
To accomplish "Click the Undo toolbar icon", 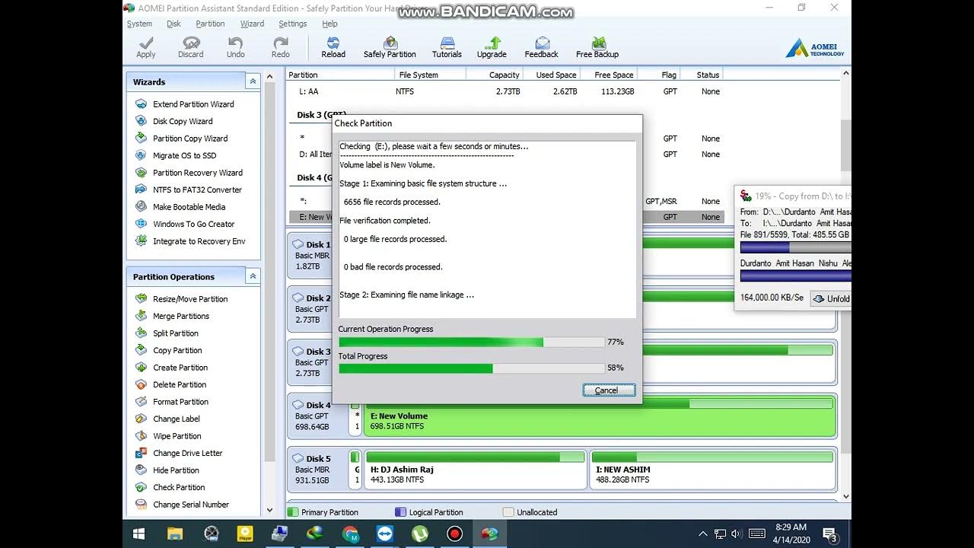I will pyautogui.click(x=236, y=47).
